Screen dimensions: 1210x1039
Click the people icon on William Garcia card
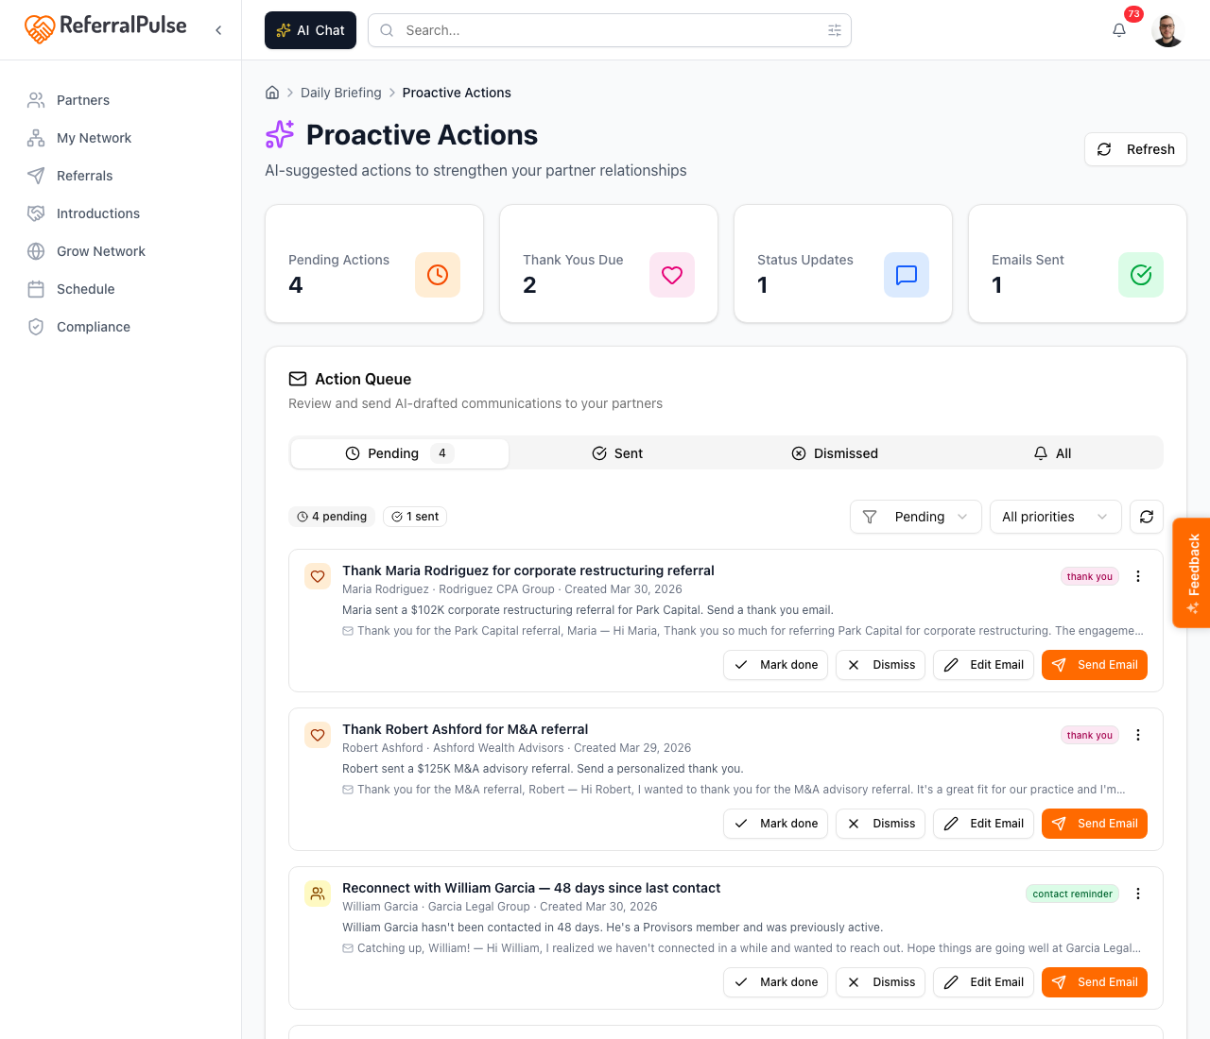pos(318,894)
